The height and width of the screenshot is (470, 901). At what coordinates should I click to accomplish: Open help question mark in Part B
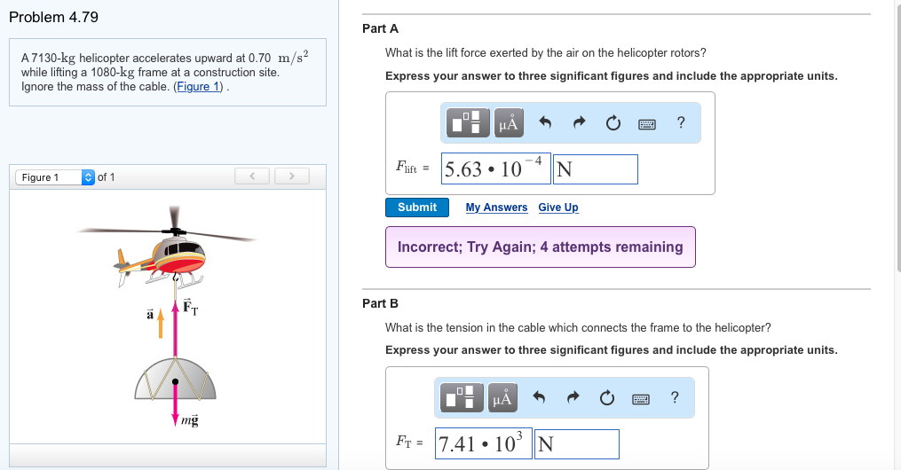[x=675, y=397]
